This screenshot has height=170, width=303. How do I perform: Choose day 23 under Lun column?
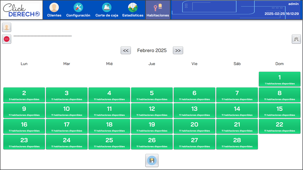[24, 142]
